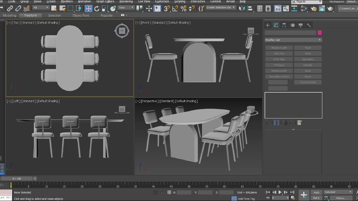The height and width of the screenshot is (201, 358).
Task: Toggle Window/Crossing selection mode
Action: (x=79, y=9)
